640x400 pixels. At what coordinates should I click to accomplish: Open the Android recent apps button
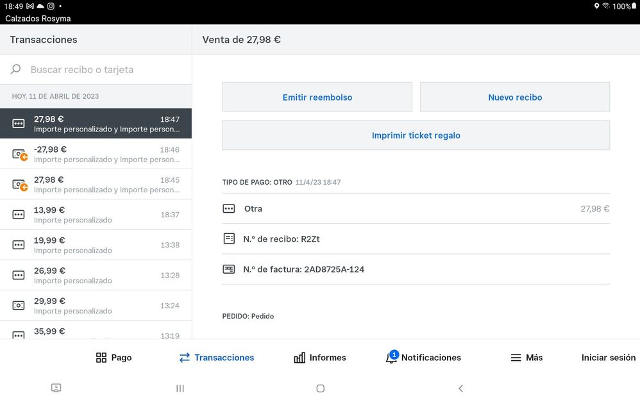click(180, 388)
